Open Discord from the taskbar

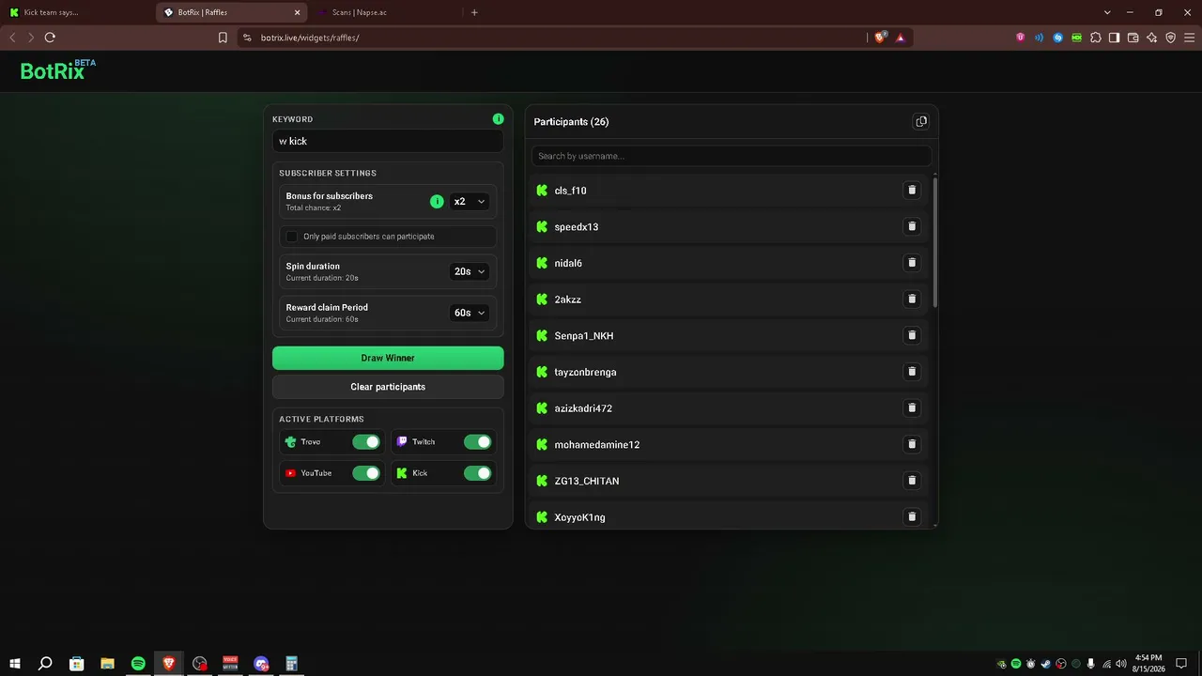pos(261,664)
